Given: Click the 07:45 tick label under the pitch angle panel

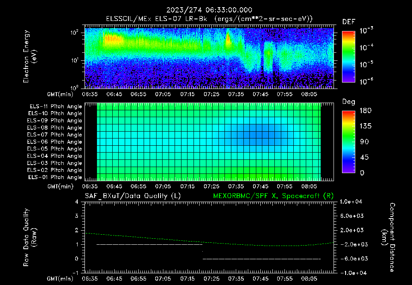Looking at the screenshot, I should tap(260, 186).
